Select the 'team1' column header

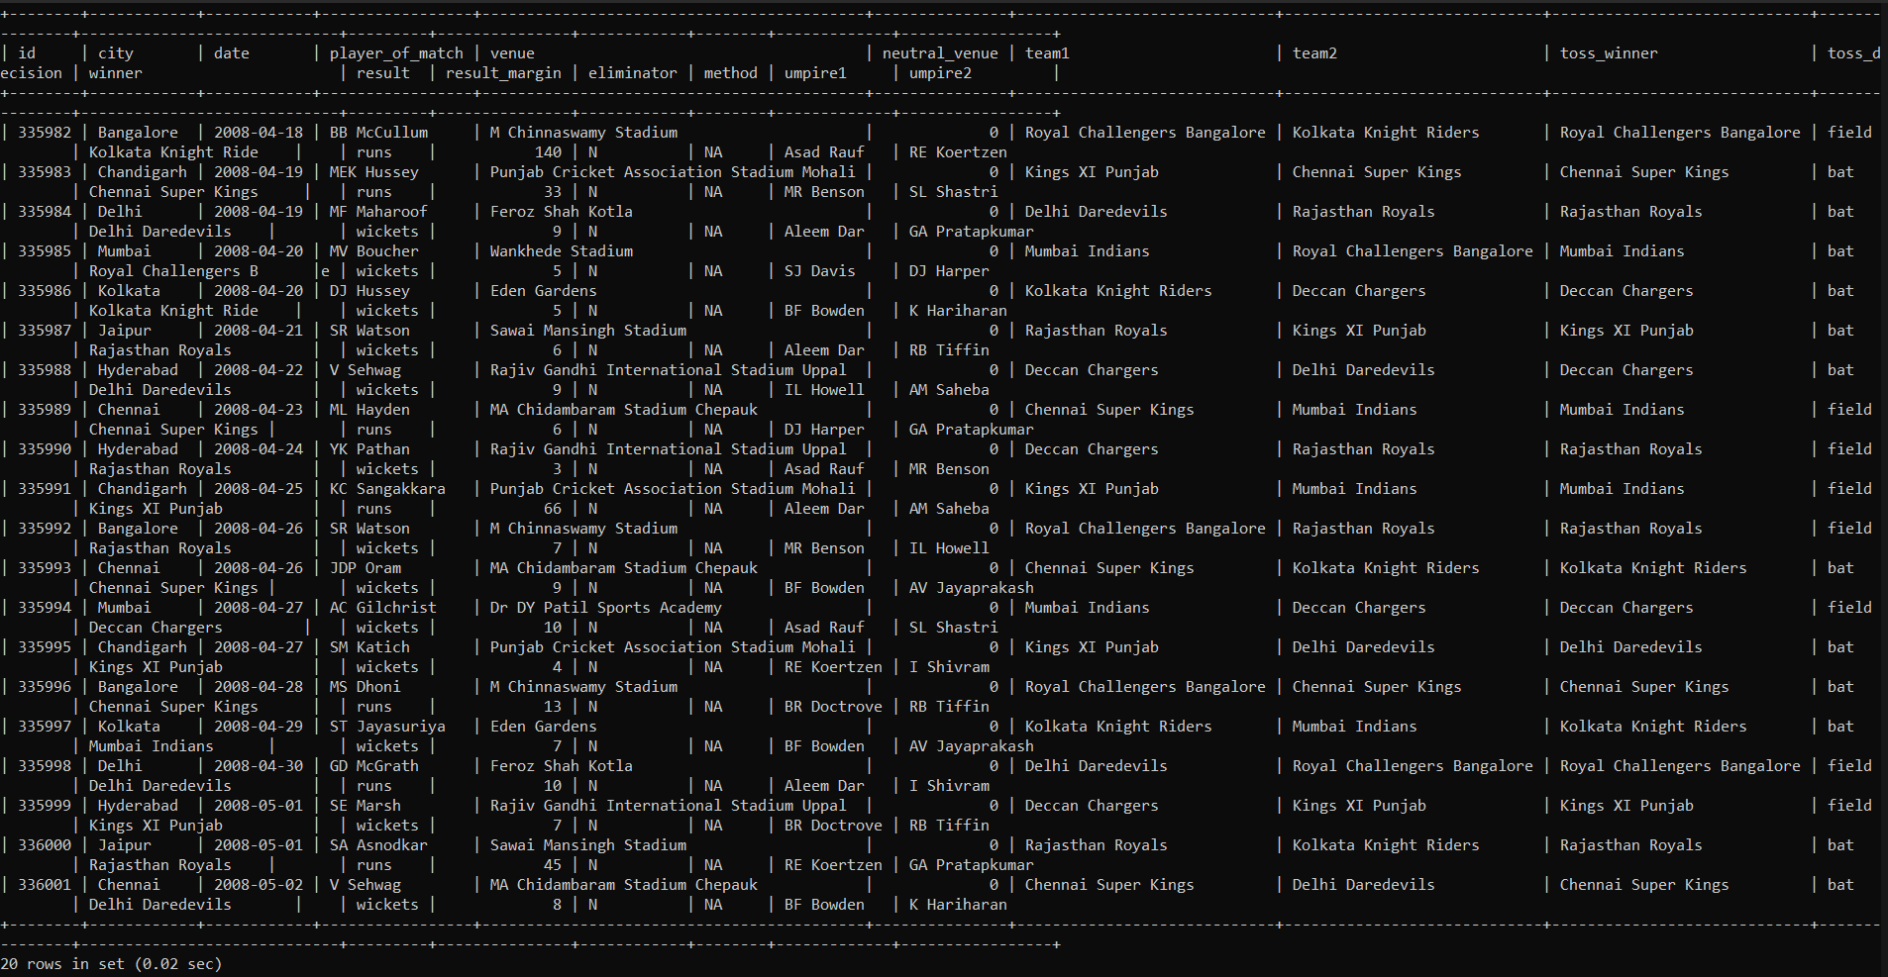tap(1047, 53)
